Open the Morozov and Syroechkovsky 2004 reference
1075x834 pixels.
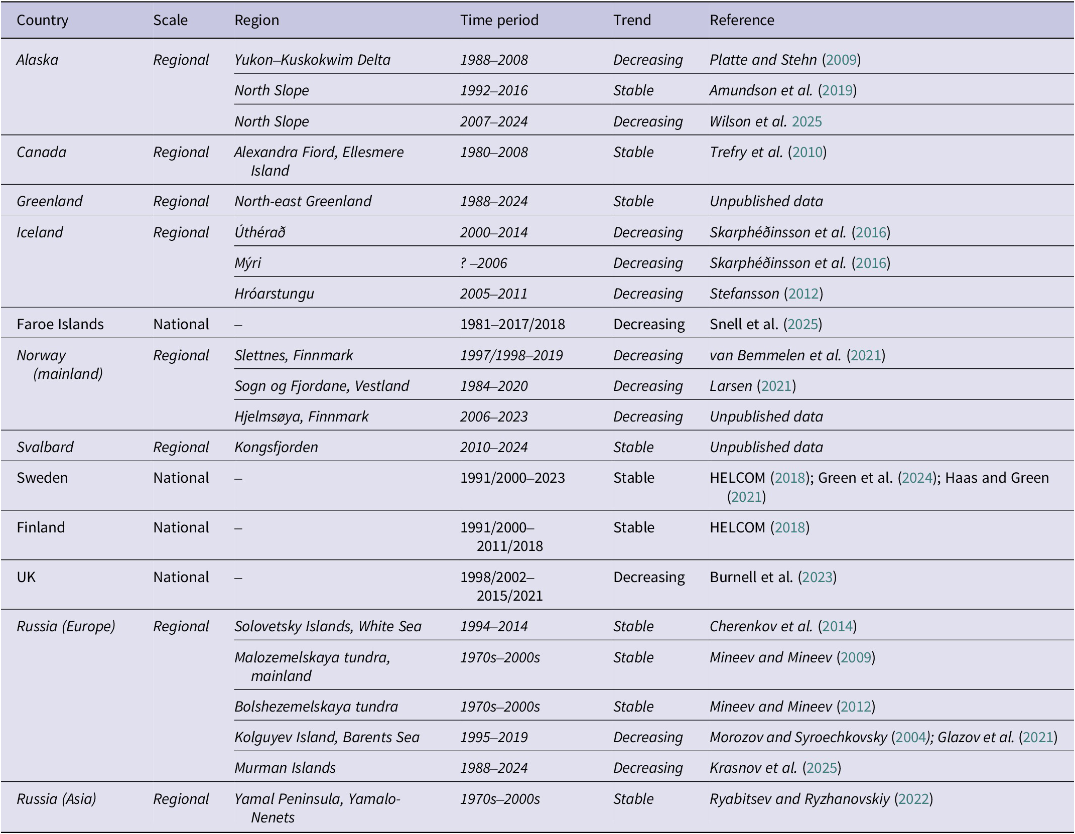coord(910,737)
